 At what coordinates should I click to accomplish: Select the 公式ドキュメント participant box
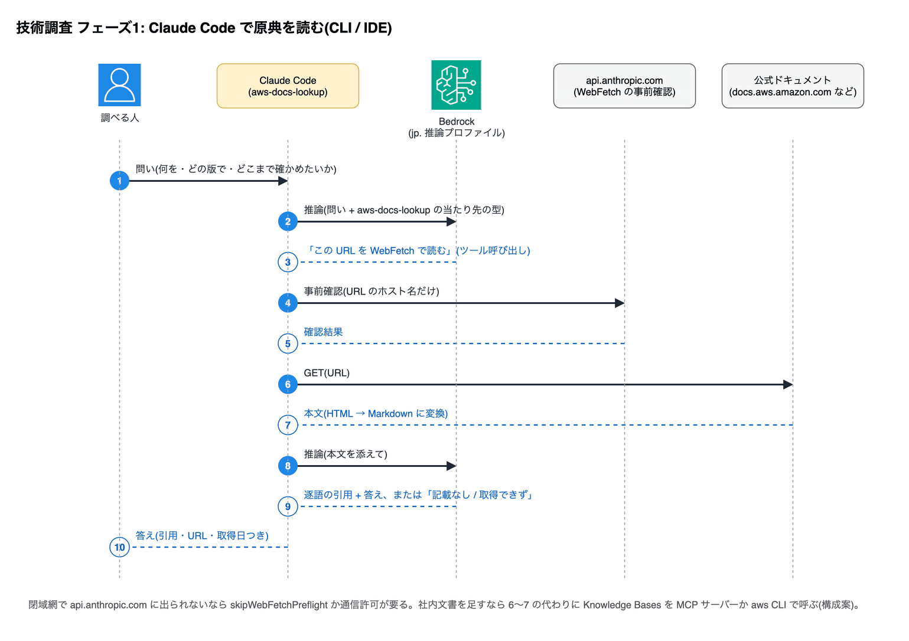[x=793, y=86]
